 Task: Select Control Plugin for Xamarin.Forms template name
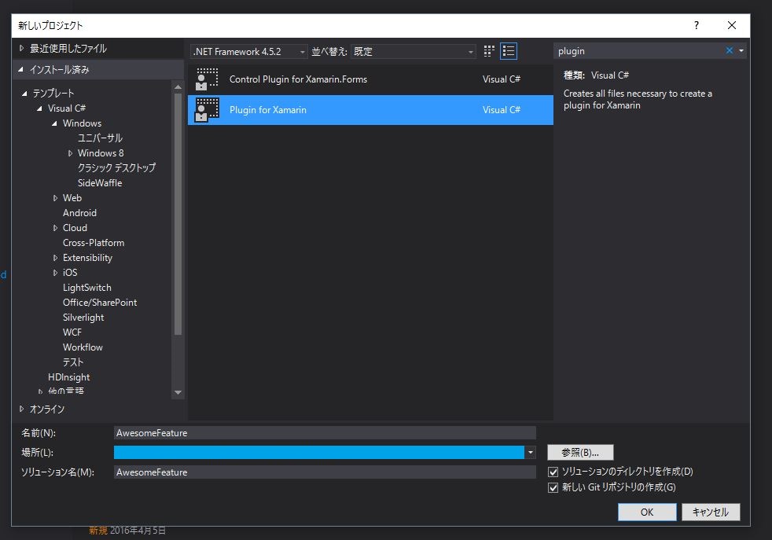298,79
